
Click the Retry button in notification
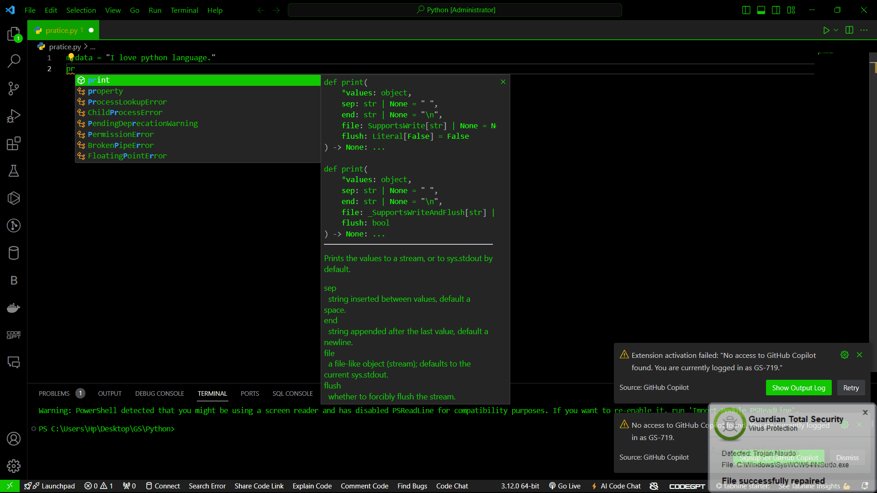[x=851, y=388]
